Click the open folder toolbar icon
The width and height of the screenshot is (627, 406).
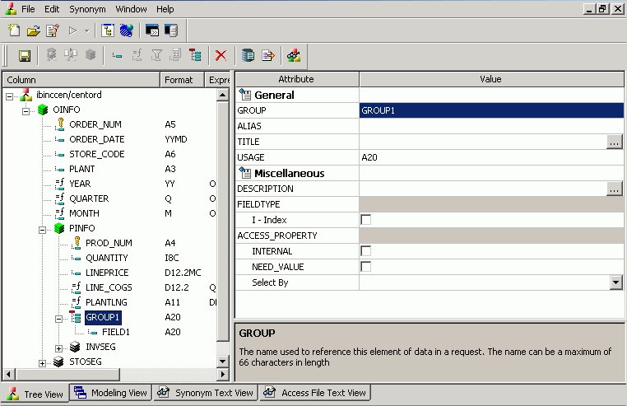pos(34,31)
